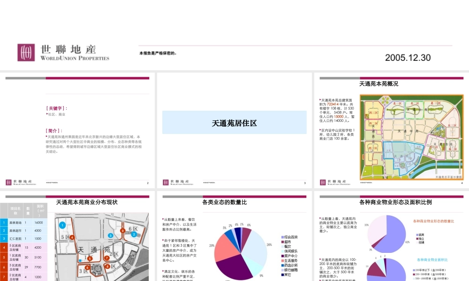Click the 面积 table header

(x=40, y=211)
